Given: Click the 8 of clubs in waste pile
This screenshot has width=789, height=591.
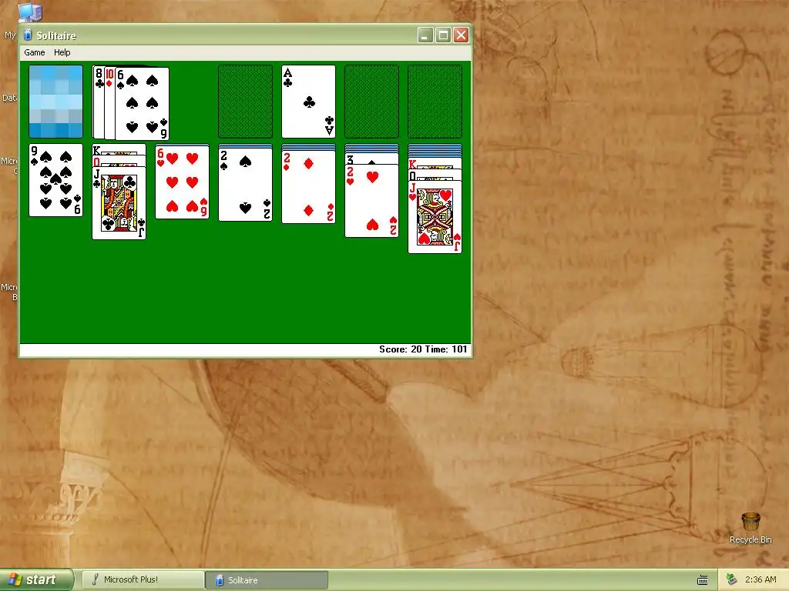Looking at the screenshot, I should pyautogui.click(x=99, y=102).
